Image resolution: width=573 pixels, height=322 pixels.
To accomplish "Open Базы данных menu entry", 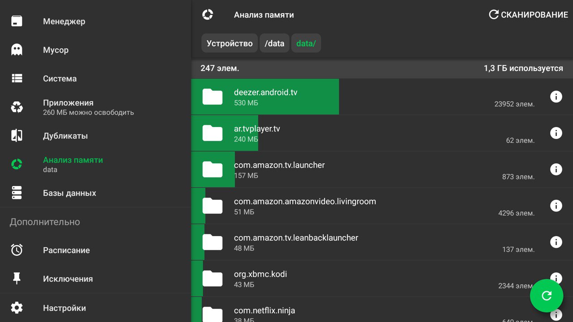I will (x=95, y=193).
